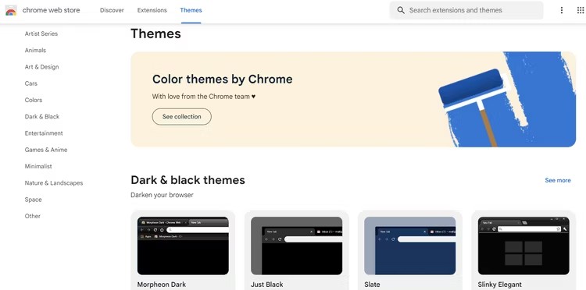Click the paint roller banner illustration
The height and width of the screenshot is (290, 586).
tap(506, 99)
